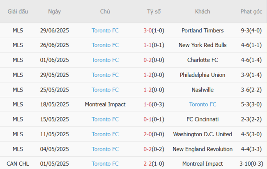Select the "Phạt góc" column header
The height and width of the screenshot is (169, 267).
[x=251, y=11]
